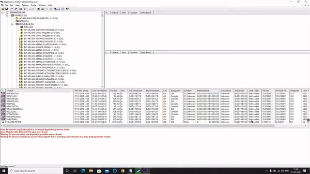
Task: Select EXT-MS-WIN-KERNEL32-APPCOMPAT-L1-1-0.DLL tree item
Action: point(45,44)
